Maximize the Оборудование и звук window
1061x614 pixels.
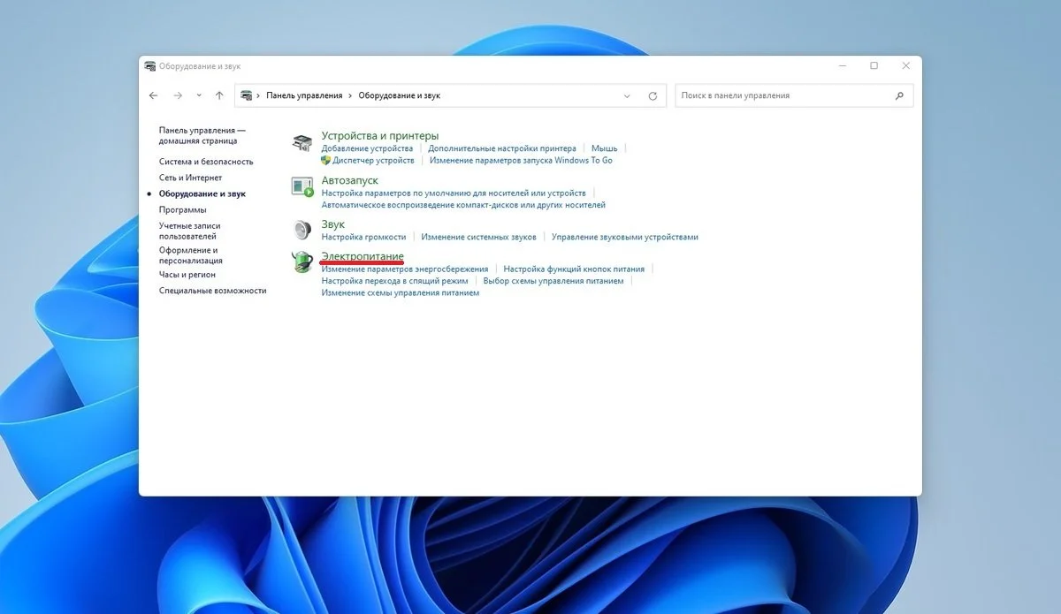point(874,66)
